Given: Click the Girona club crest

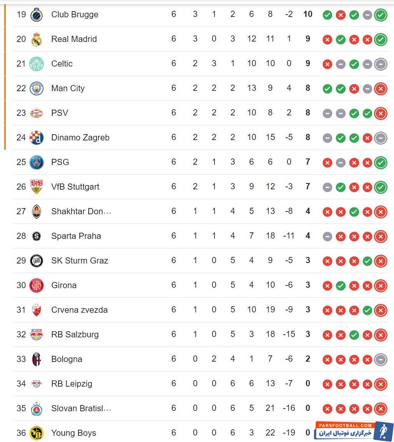Looking at the screenshot, I should [x=37, y=285].
